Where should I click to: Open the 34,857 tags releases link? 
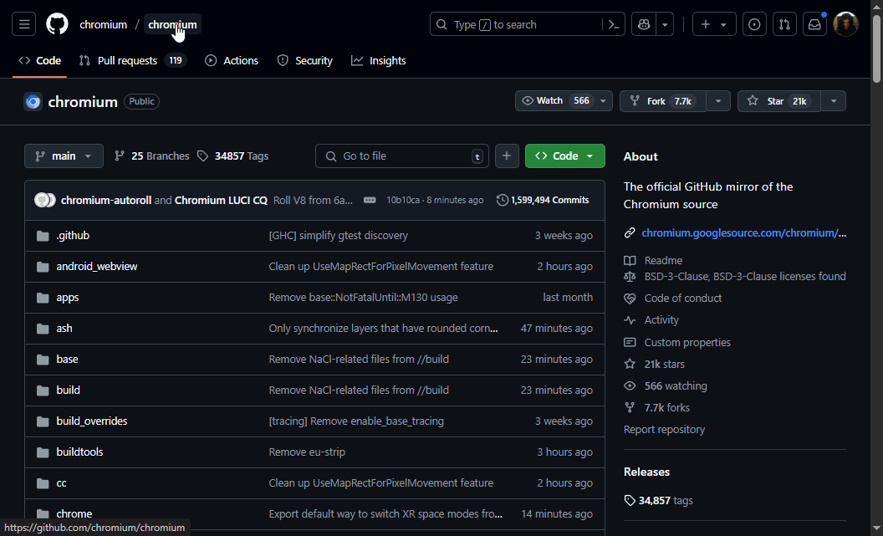[658, 501]
